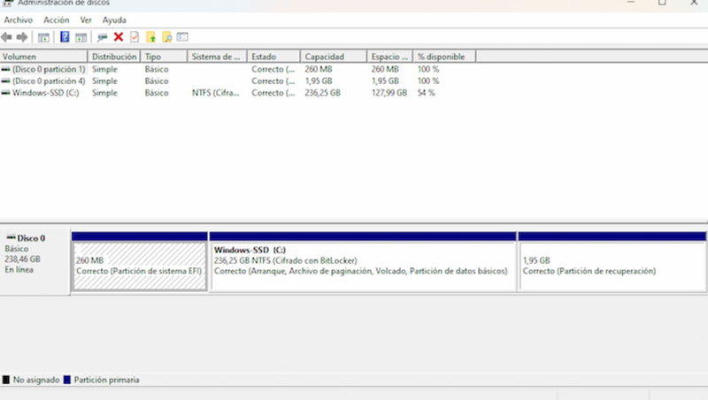
Task: Select the Disco 0 disk label panel
Action: 35,263
